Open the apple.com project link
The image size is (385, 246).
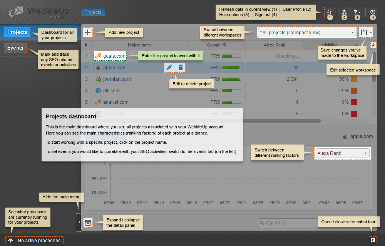(x=114, y=68)
